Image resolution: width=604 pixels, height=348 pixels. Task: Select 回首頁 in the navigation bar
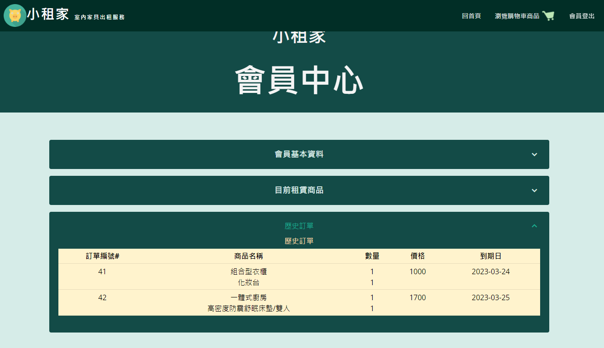pyautogui.click(x=472, y=16)
